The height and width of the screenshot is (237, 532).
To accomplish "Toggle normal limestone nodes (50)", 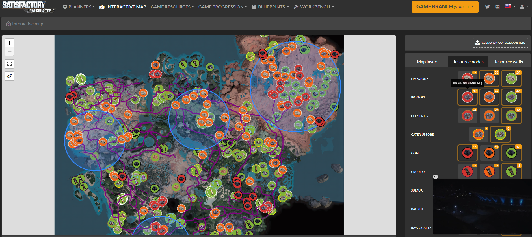I will (489, 78).
